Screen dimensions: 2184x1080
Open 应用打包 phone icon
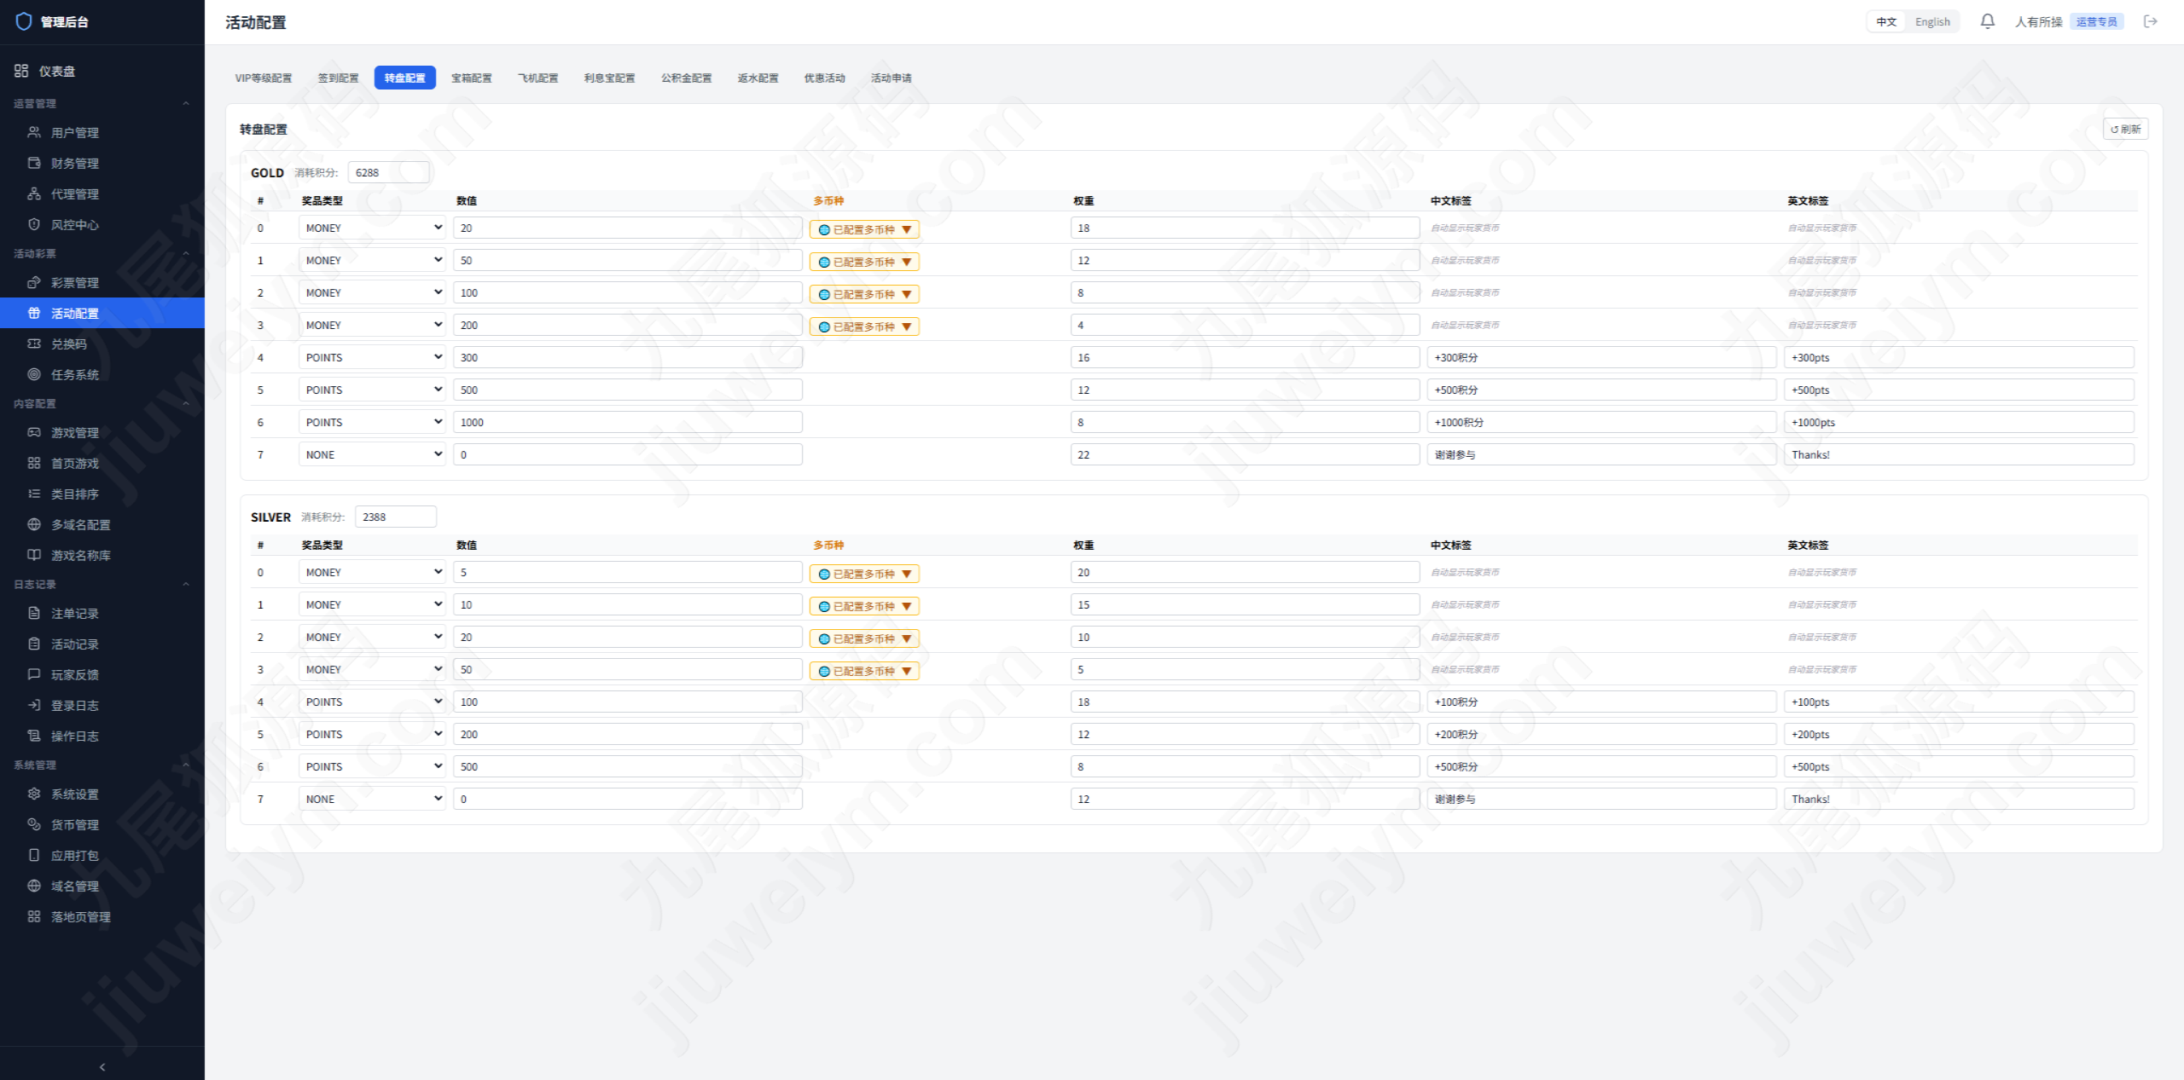(34, 855)
